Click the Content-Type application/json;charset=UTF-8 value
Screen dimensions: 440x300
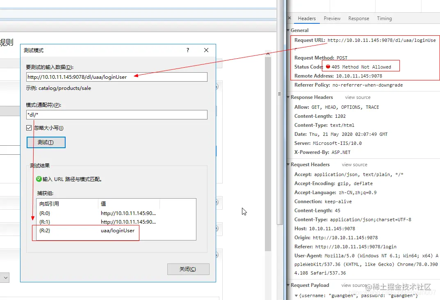click(x=370, y=220)
